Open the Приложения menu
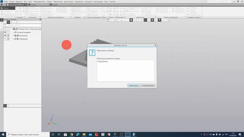 pyautogui.click(x=98, y=2)
